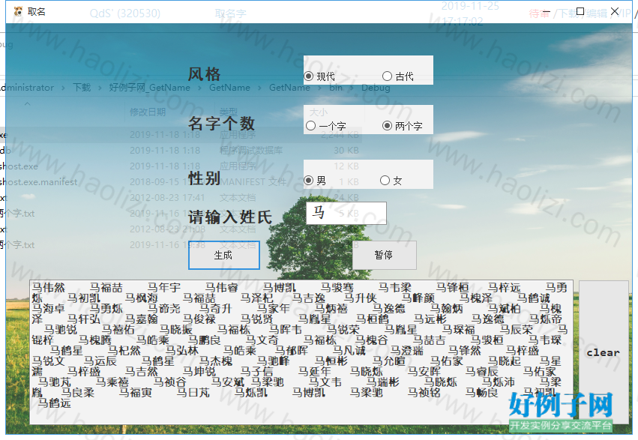638x440 pixels.
Task: Click the name 马枫海 in results
Action: 142,298
